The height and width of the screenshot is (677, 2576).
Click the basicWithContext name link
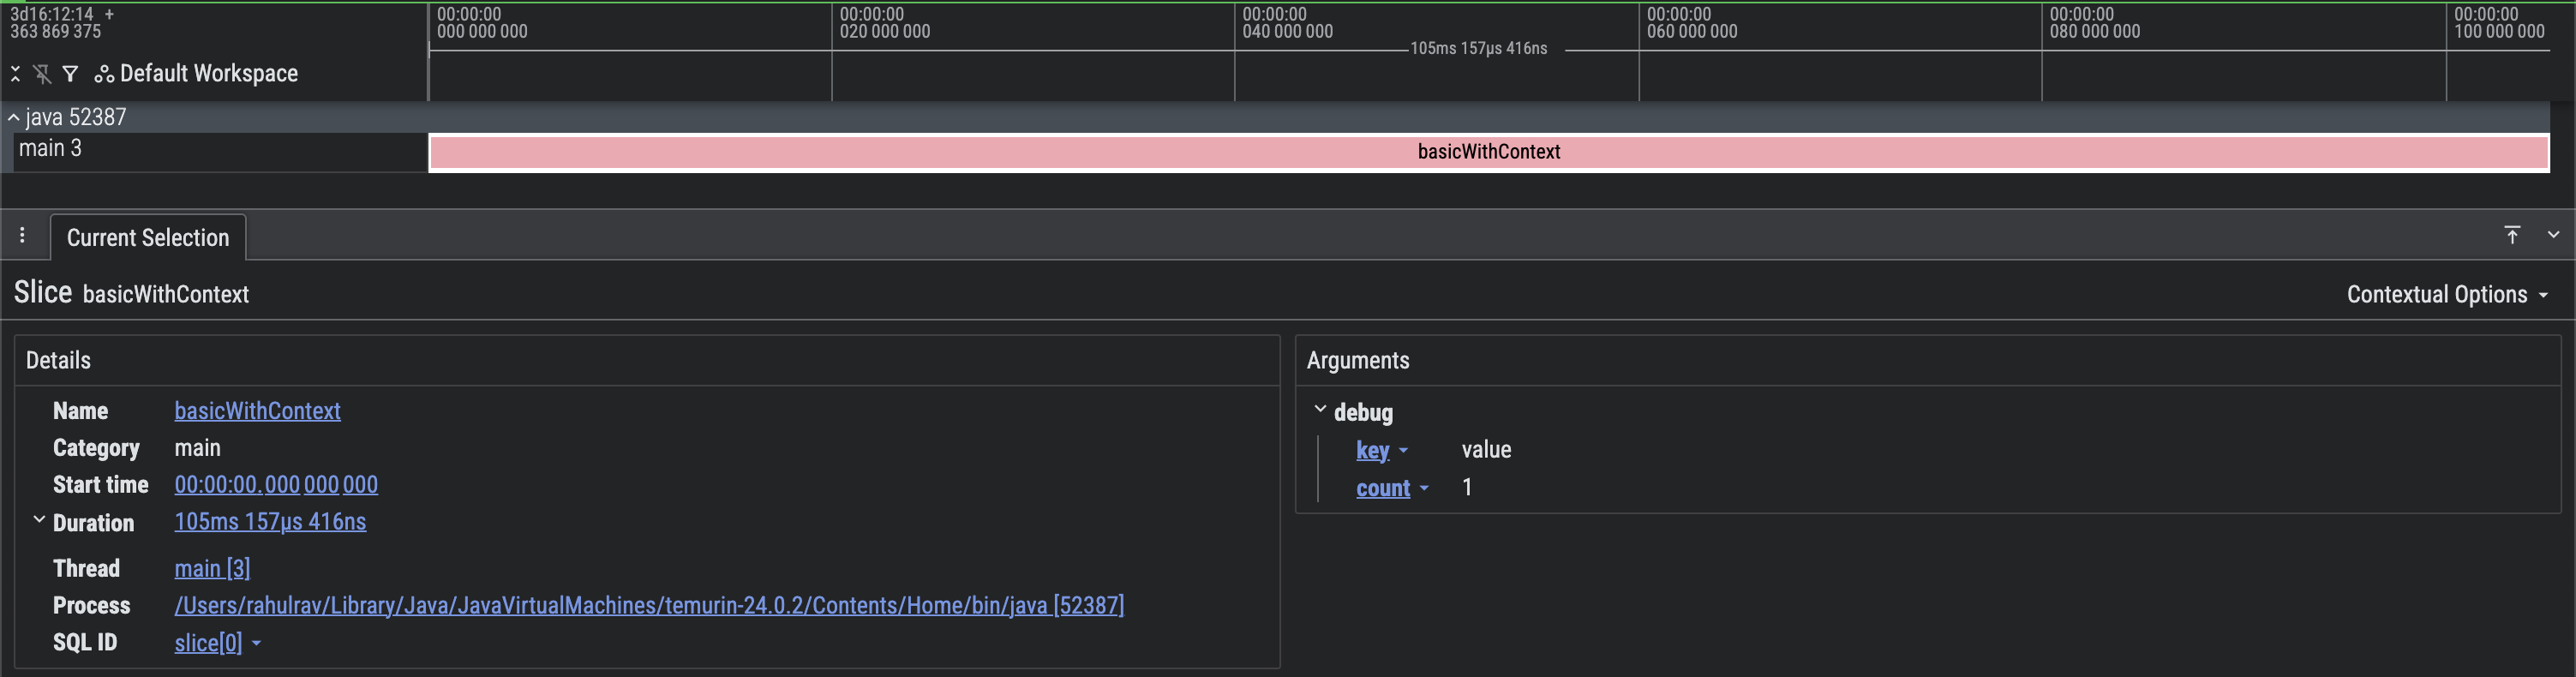pos(257,411)
